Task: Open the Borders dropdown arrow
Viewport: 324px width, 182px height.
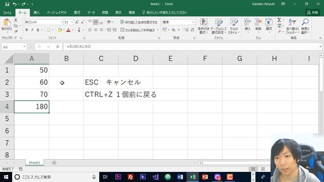Action: point(53,30)
